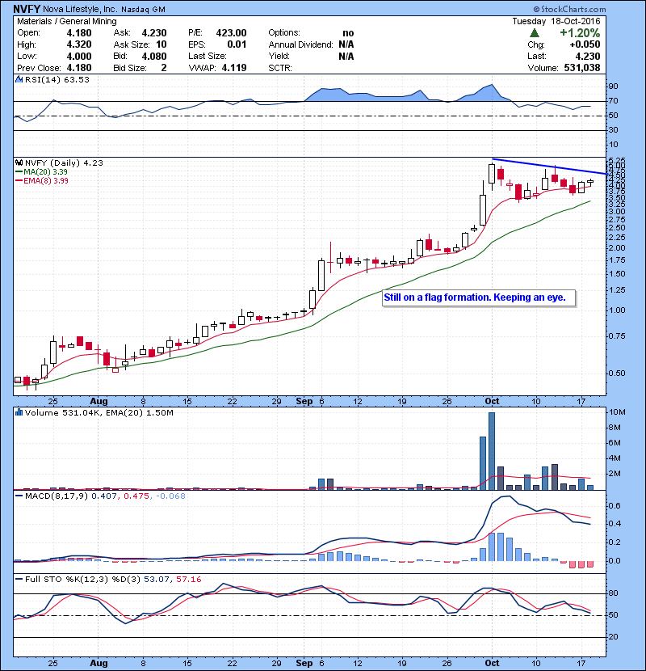Viewport: 646px width, 671px height.
Task: Click the tallest 10M volume bar
Action: click(492, 451)
